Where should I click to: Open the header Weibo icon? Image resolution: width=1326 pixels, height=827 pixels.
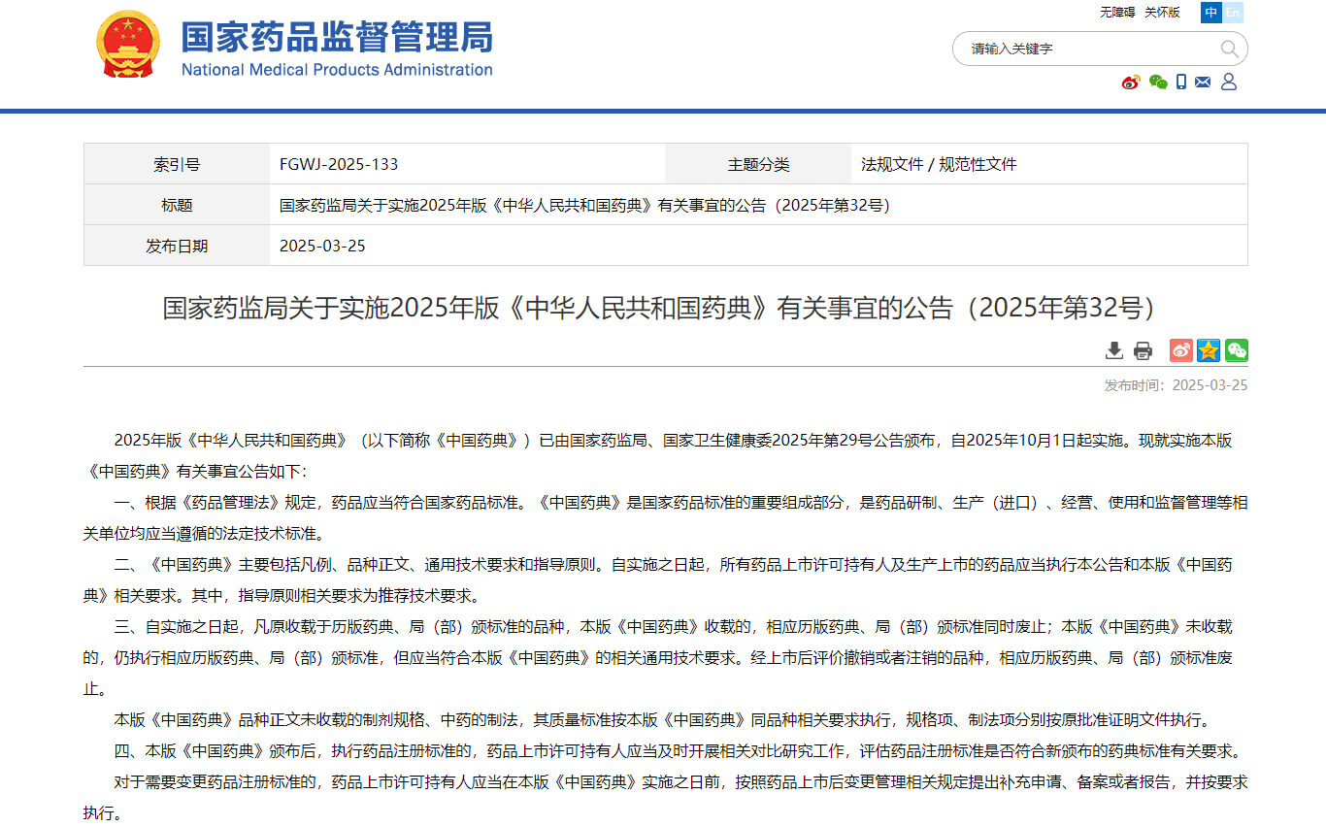[1131, 83]
